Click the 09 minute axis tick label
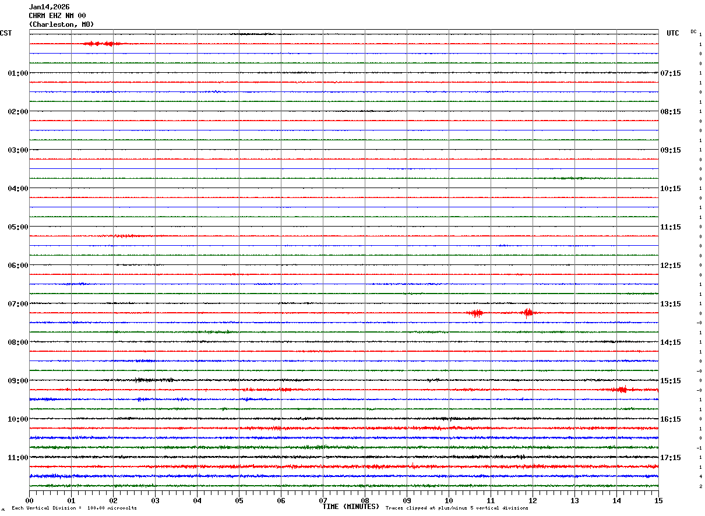Screen dimensions: 705x516 click(x=407, y=500)
